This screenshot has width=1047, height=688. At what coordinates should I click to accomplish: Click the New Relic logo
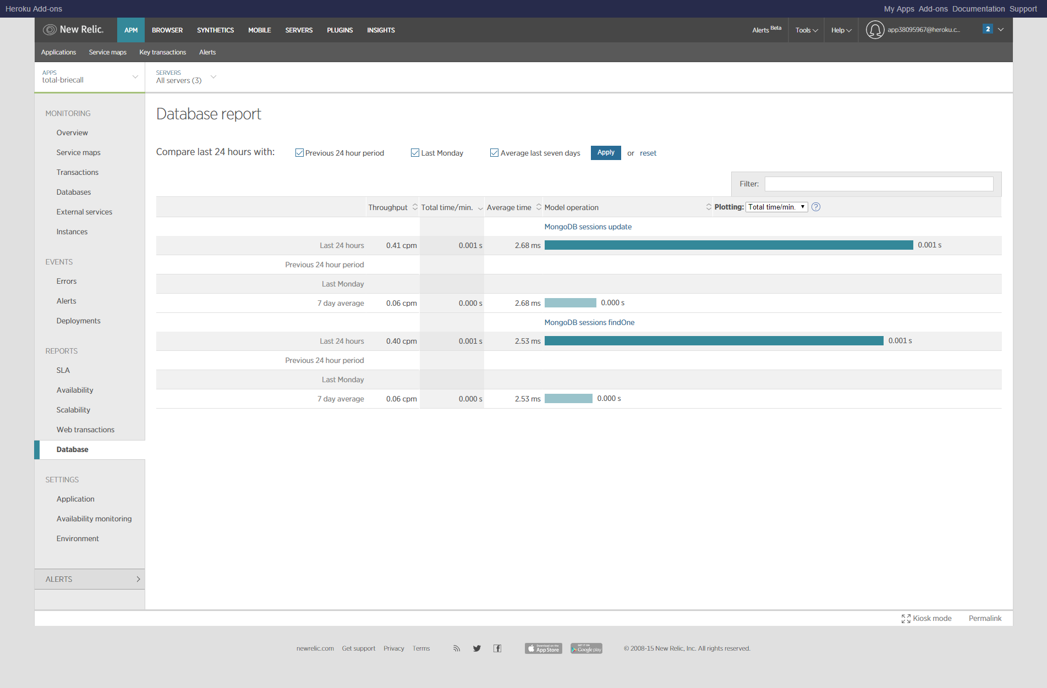click(73, 30)
